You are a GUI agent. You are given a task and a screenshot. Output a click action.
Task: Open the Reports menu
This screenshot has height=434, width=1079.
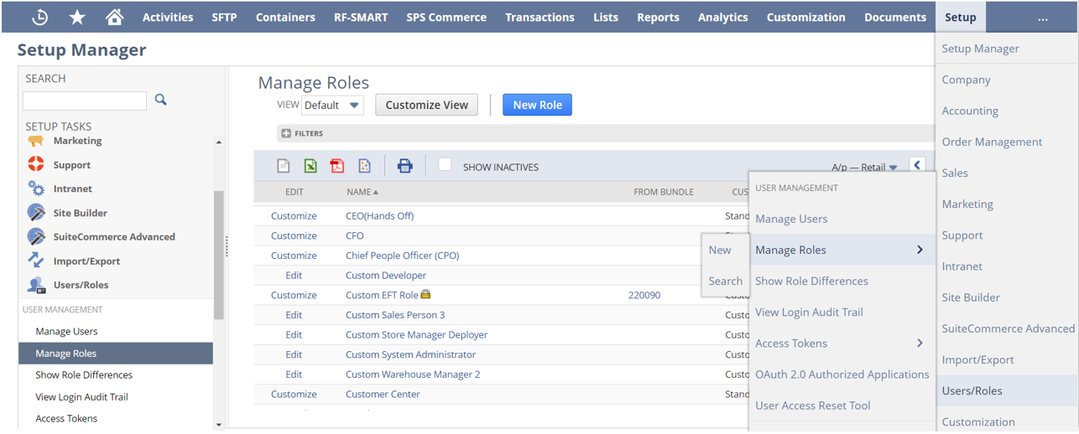tap(658, 17)
